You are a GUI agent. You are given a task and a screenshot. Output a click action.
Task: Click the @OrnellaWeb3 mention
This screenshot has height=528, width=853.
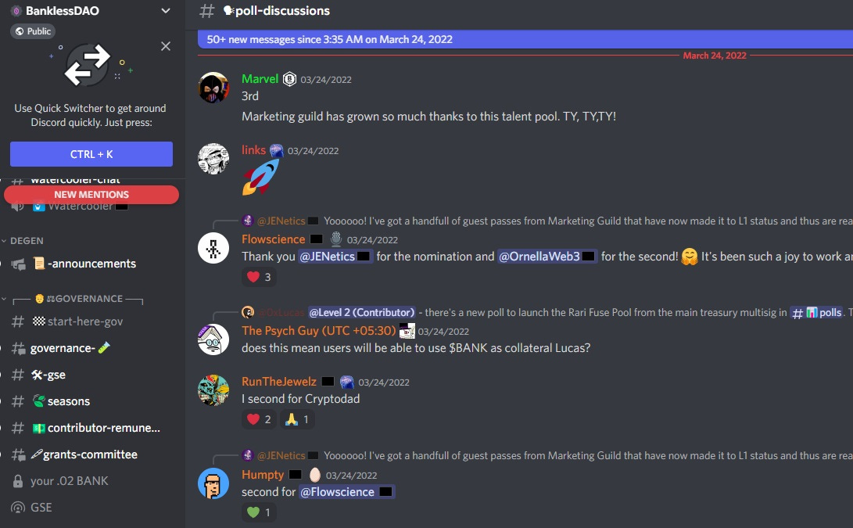(547, 257)
